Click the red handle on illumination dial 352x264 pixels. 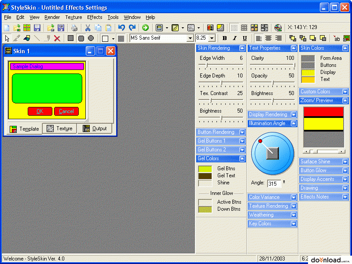260,141
